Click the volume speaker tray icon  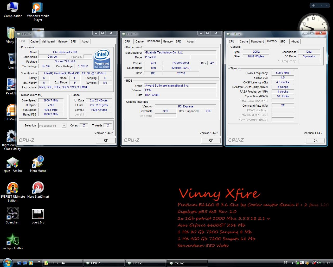(x=319, y=263)
